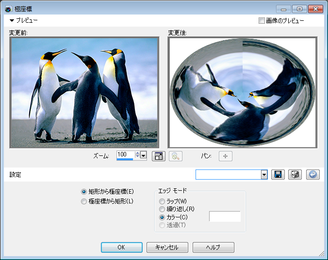Maximize the 極座標 dialog window
The width and height of the screenshot is (328, 260).
click(299, 9)
